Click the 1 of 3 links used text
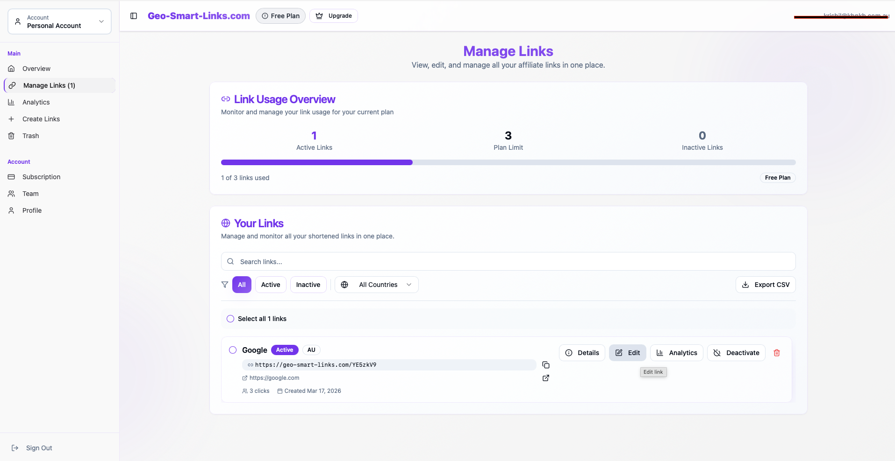Screen dimensions: 895x461 click(x=245, y=178)
